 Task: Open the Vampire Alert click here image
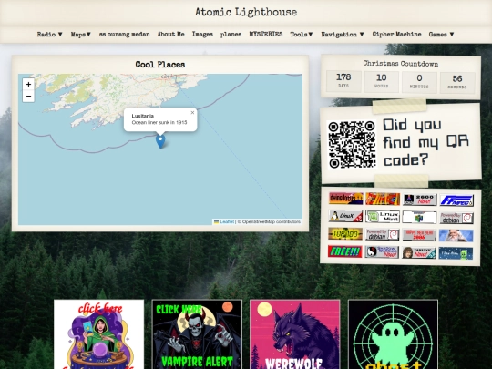[197, 334]
